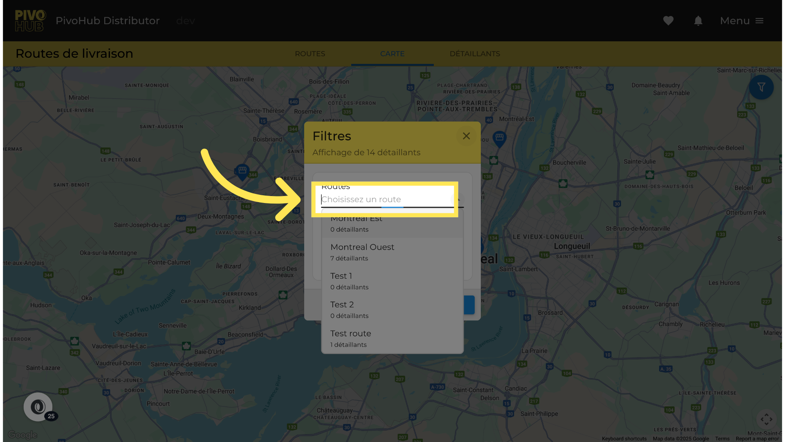Click the Choisissez un route input field

[384, 200]
